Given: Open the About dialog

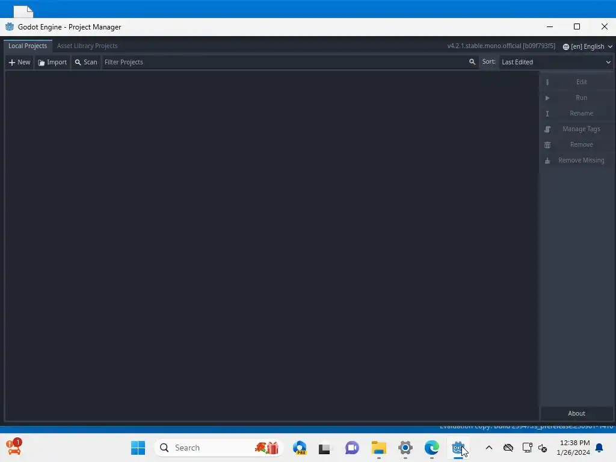Looking at the screenshot, I should point(576,413).
